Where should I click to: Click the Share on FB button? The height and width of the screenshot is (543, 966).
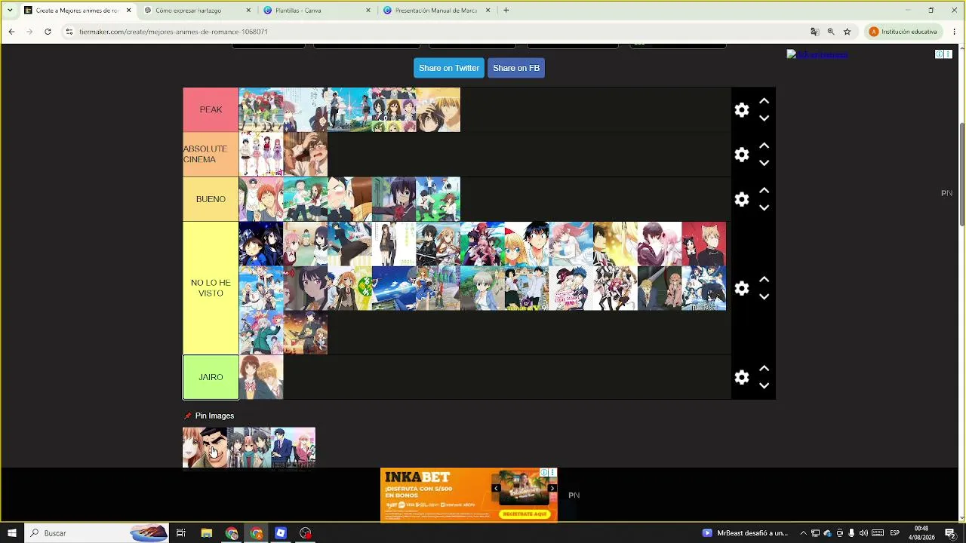click(x=516, y=68)
